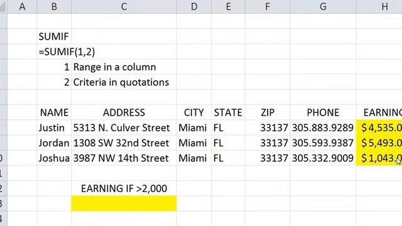Select address 5313 N. Culver Street
The height and width of the screenshot is (226, 402).
click(124, 127)
